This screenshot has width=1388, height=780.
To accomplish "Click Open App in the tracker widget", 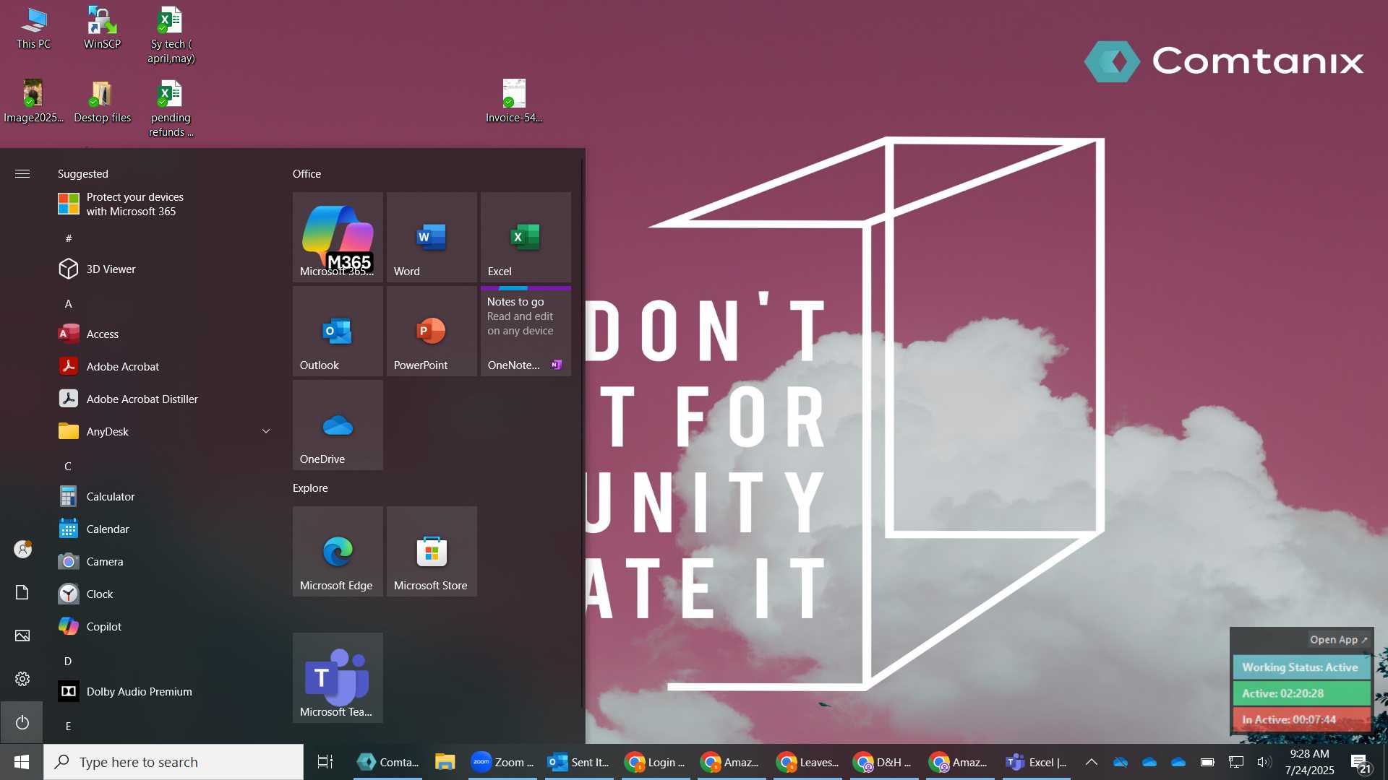I will click(x=1338, y=639).
